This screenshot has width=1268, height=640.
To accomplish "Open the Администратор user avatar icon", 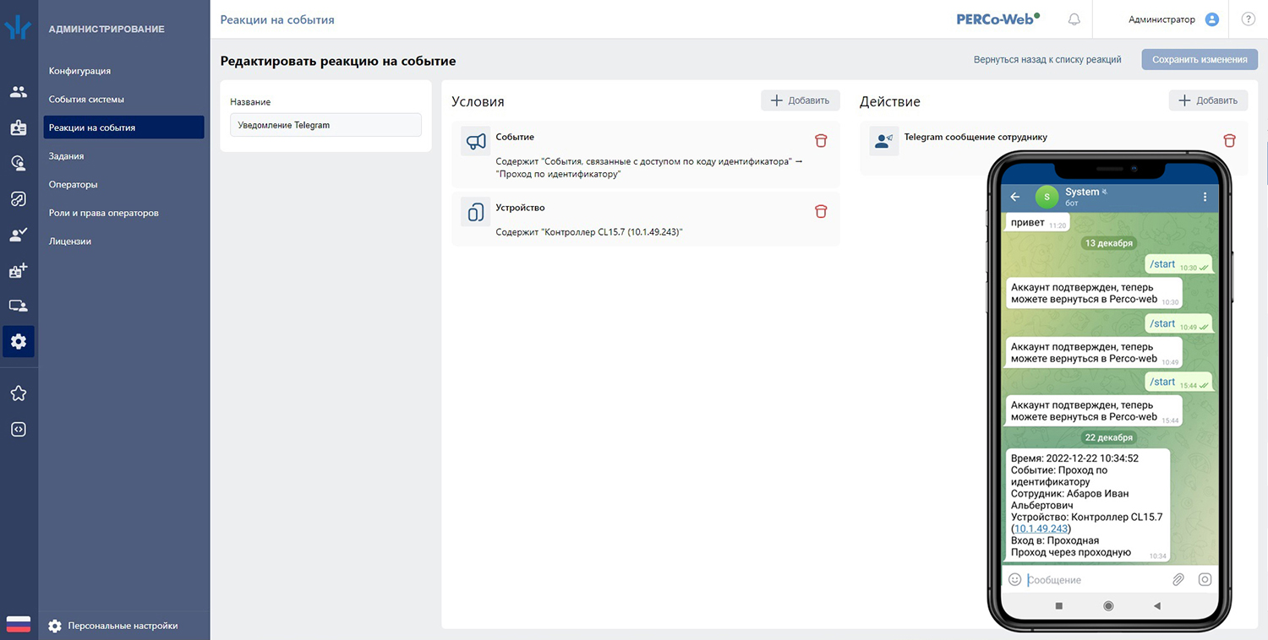I will click(1212, 19).
